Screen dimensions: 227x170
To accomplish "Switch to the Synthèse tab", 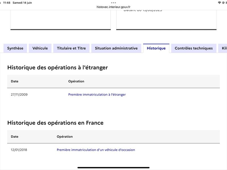I will [x=15, y=48].
